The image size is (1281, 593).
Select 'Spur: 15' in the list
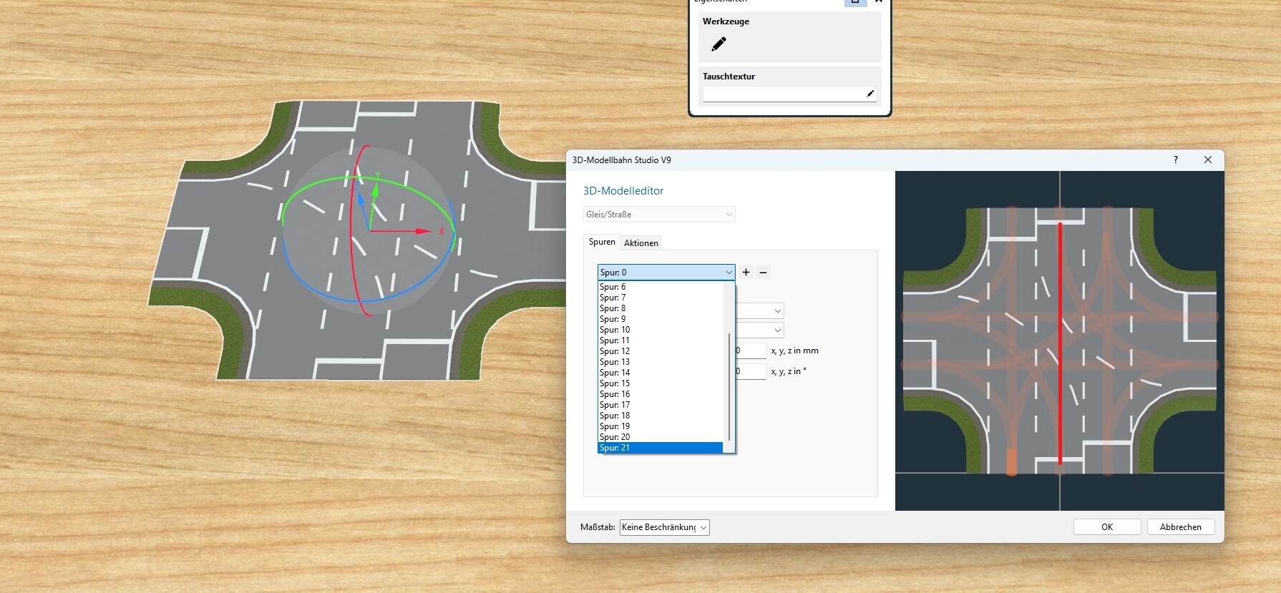pyautogui.click(x=661, y=383)
